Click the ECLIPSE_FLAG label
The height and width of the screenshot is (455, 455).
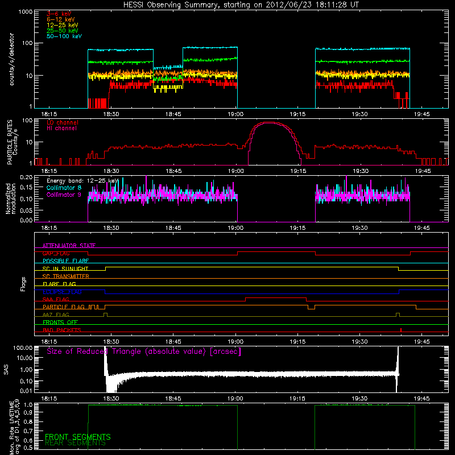[x=62, y=292]
